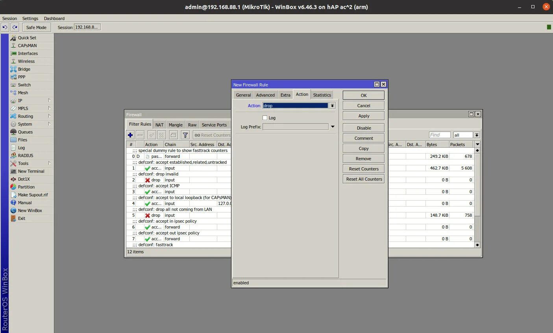Click Reset All Counters button
This screenshot has height=333, width=553.
click(364, 179)
